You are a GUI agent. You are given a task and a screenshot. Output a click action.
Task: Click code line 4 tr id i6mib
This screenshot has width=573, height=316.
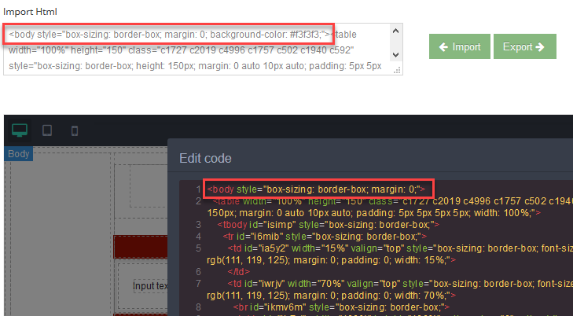click(325, 237)
